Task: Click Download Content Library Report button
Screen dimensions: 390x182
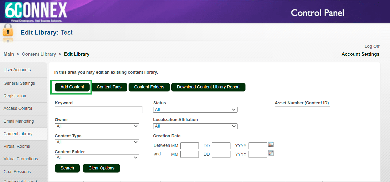Action: click(208, 87)
